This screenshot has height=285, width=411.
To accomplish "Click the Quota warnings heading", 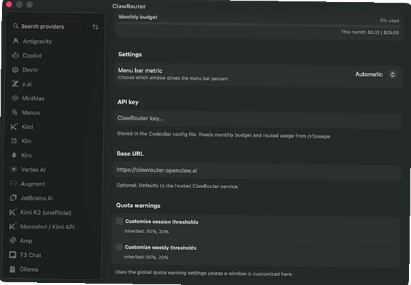I will 138,205.
